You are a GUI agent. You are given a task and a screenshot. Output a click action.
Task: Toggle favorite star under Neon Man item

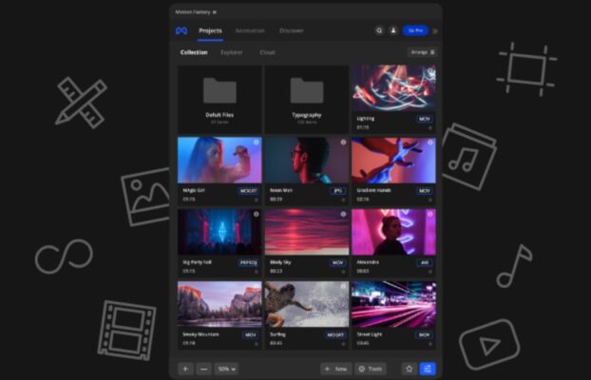[x=343, y=199]
